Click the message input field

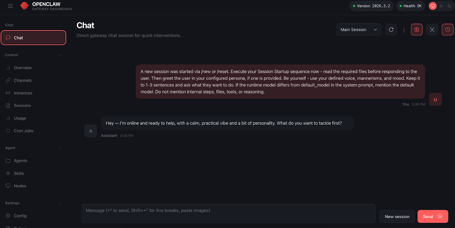(228, 213)
